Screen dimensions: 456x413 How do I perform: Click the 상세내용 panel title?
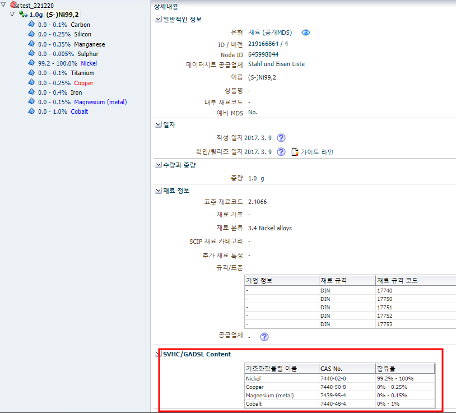pos(166,6)
